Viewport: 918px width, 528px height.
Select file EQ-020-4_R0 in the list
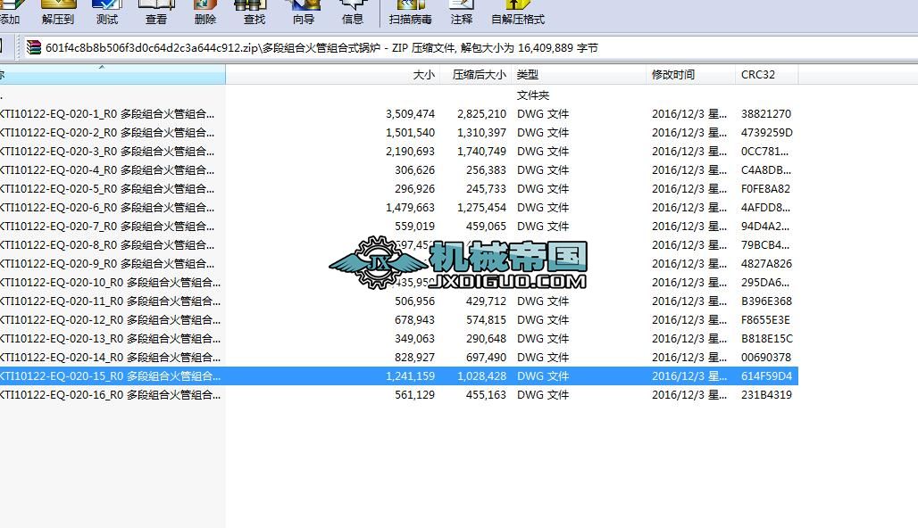398,169
